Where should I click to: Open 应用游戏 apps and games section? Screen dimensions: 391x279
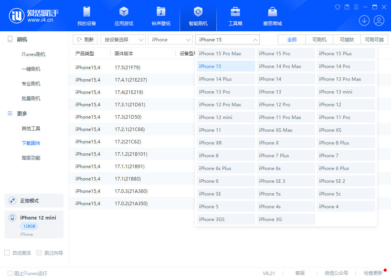[123, 16]
